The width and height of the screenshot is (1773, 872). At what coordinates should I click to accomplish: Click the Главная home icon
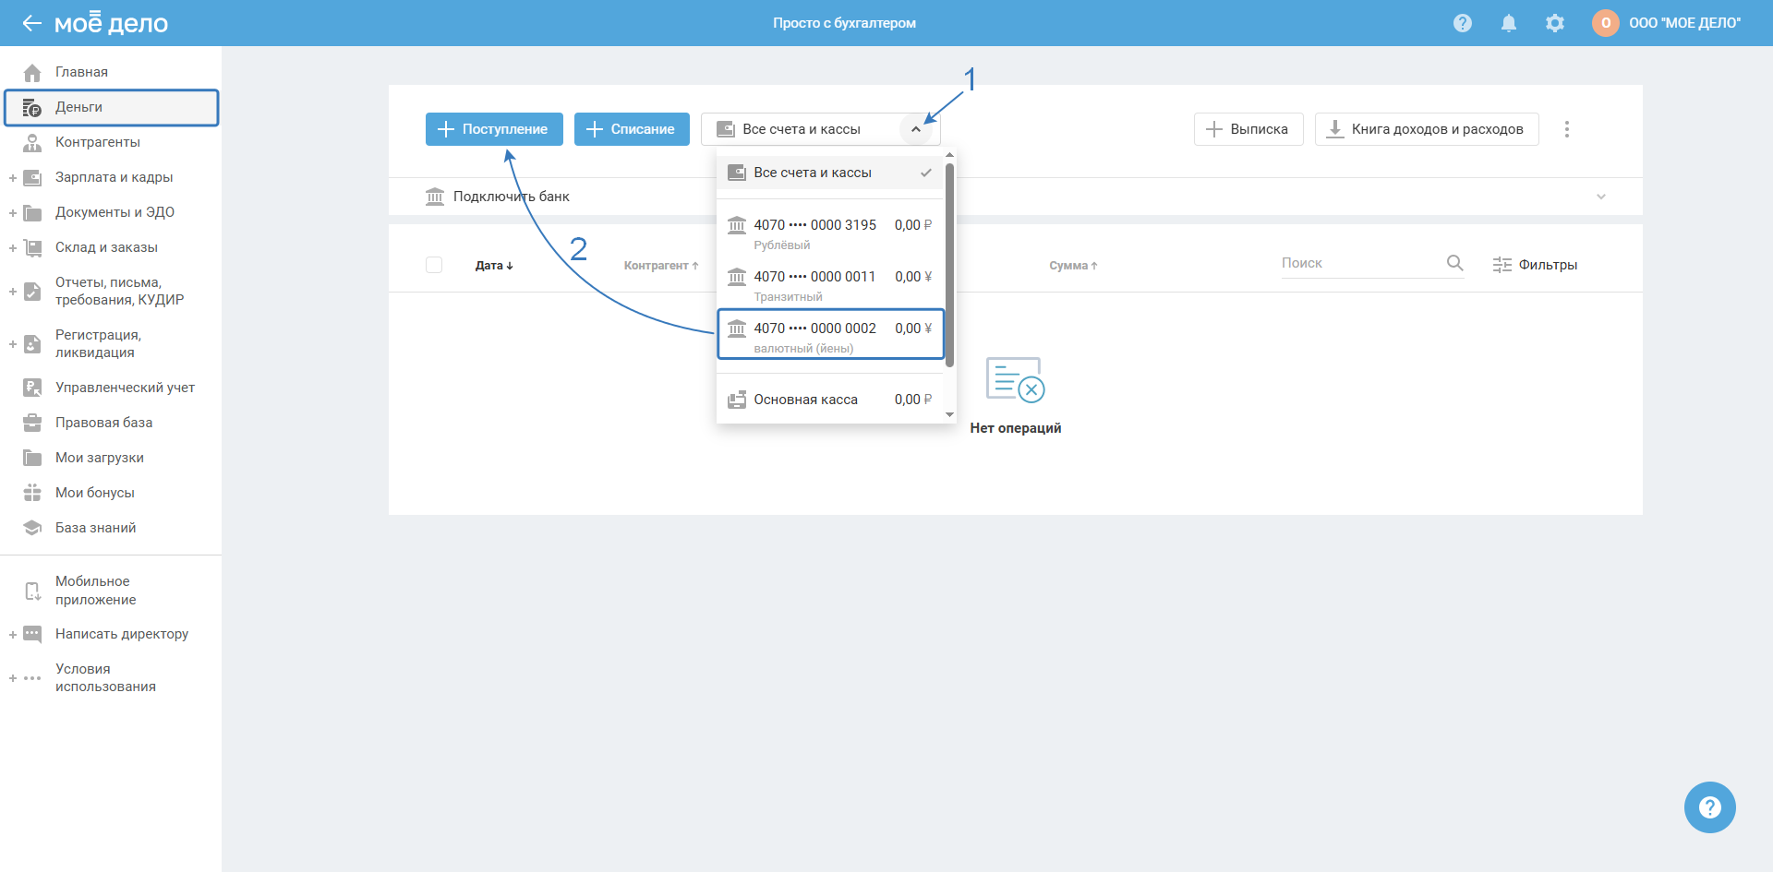32,72
